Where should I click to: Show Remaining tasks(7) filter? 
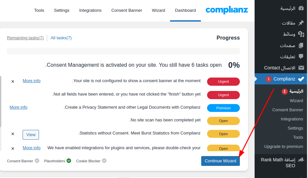tap(25, 38)
